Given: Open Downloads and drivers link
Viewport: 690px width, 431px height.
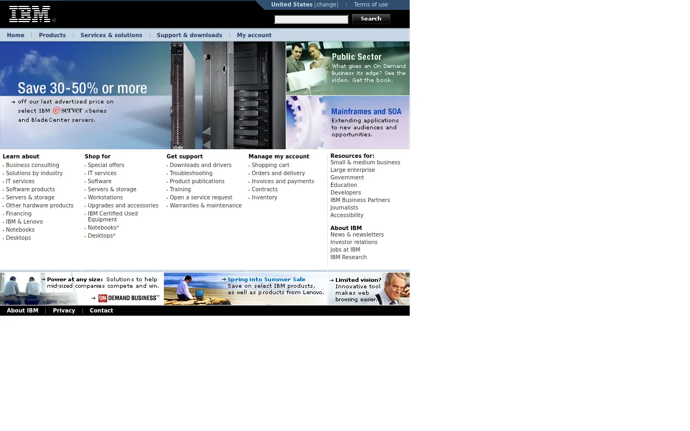Looking at the screenshot, I should [201, 165].
